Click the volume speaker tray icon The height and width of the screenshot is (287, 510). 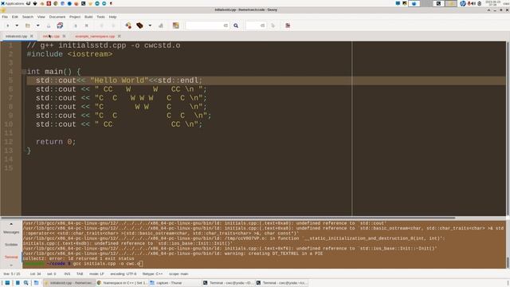(473, 3)
